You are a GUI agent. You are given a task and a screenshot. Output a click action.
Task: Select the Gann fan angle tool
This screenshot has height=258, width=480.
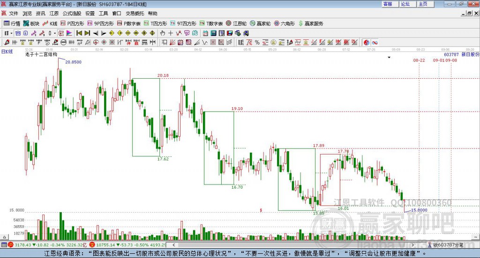(172, 43)
